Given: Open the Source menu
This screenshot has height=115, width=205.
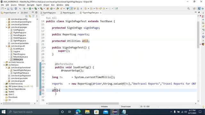Looking at the screenshot, I should (x=13, y=5).
